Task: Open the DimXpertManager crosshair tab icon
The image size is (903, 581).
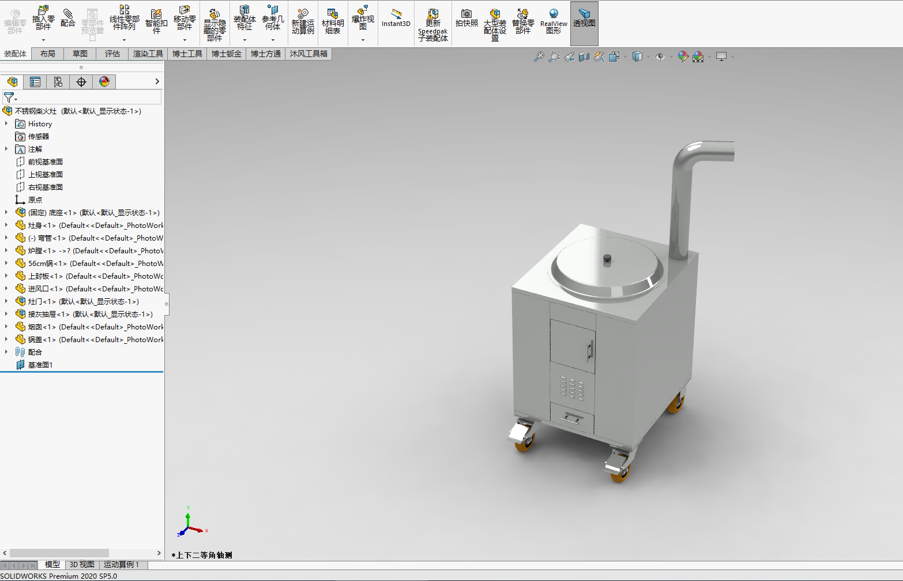Action: (x=81, y=82)
